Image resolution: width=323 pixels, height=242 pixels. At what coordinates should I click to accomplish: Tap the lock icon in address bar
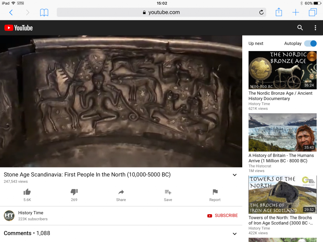tap(144, 12)
